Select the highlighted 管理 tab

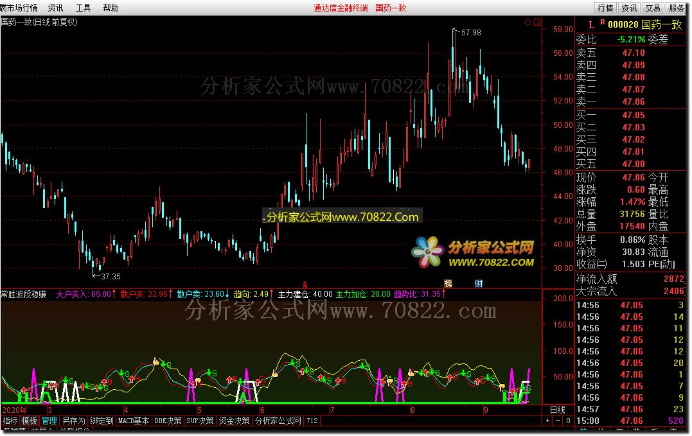(x=49, y=421)
